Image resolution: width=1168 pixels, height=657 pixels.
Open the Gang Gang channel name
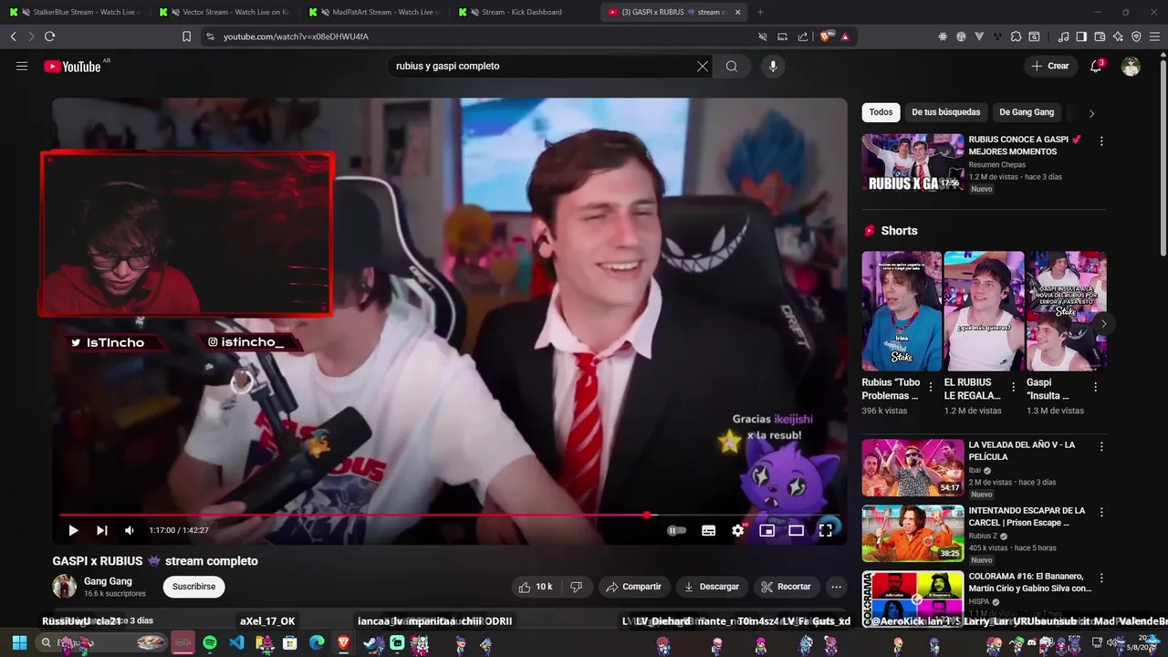[108, 581]
